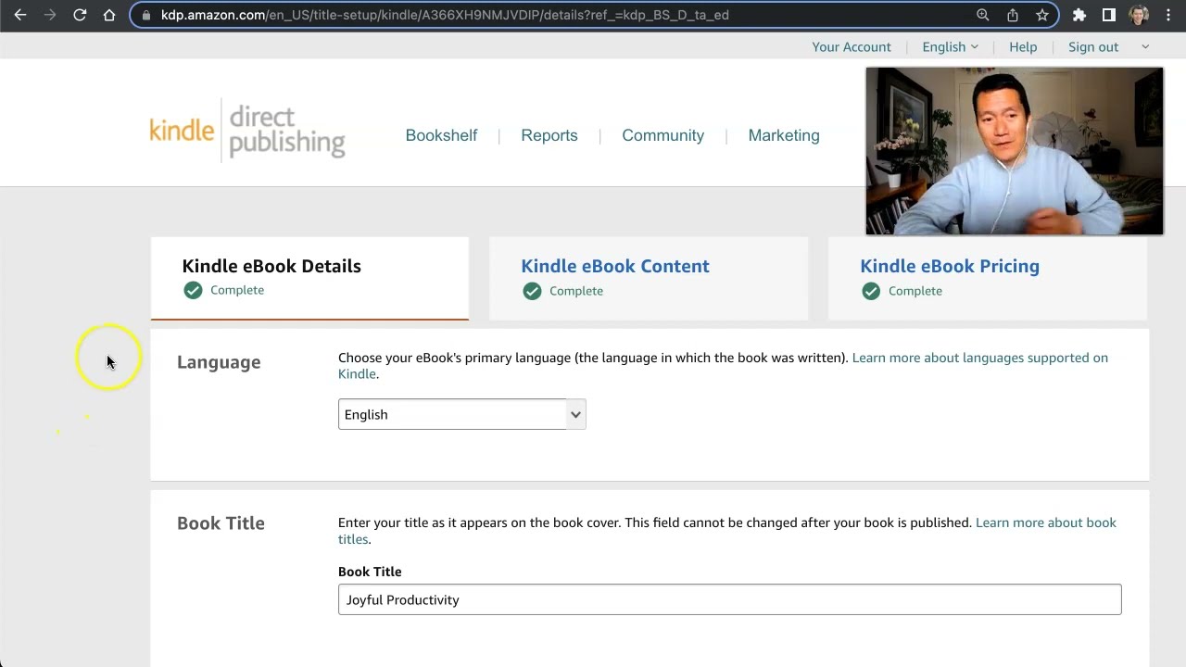Image resolution: width=1186 pixels, height=667 pixels.
Task: Toggle the browser side panel icon
Action: (x=1109, y=15)
